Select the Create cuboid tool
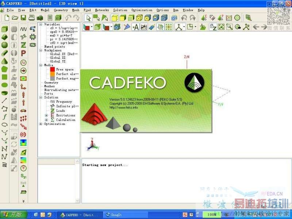Viewport: 292px width, 219px height. point(4,29)
